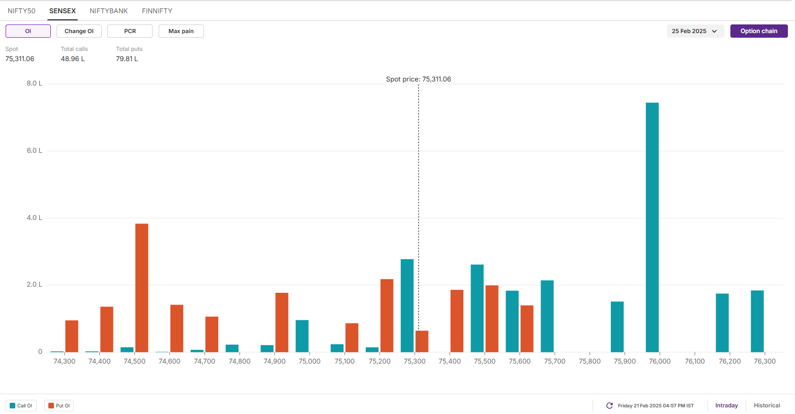Viewport: 795px width, 414px height.
Task: Click the put bar at strike 75,200
Action: point(387,316)
